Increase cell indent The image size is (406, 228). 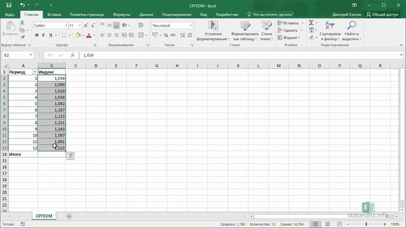pyautogui.click(x=131, y=35)
